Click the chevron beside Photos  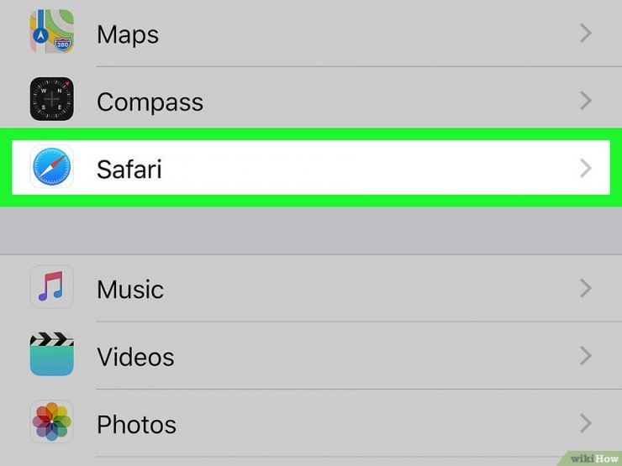(586, 423)
